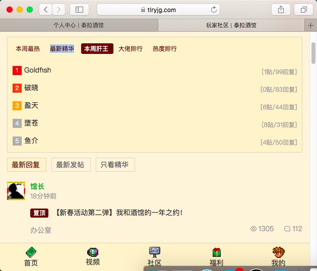Screen dimensions: 317x271
Task: Open the pinned 新春活动第二弹 post
Action: click(x=118, y=213)
